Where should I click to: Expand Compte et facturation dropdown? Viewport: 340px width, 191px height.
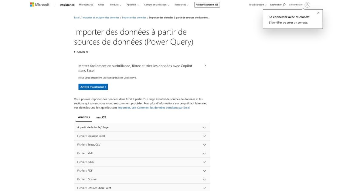click(x=157, y=5)
